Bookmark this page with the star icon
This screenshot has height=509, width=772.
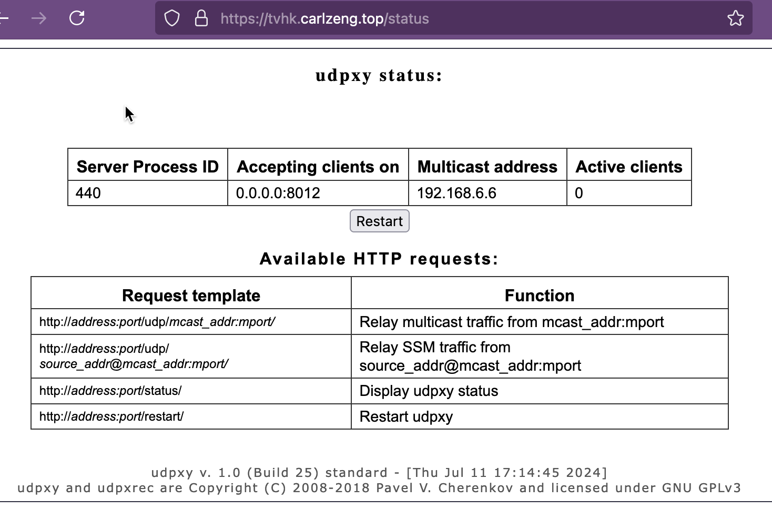click(x=735, y=18)
